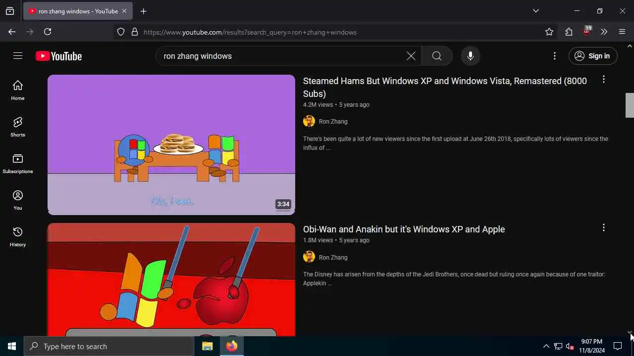Open the network tray icon
Viewport: 634px width, 356px height.
coord(558,346)
